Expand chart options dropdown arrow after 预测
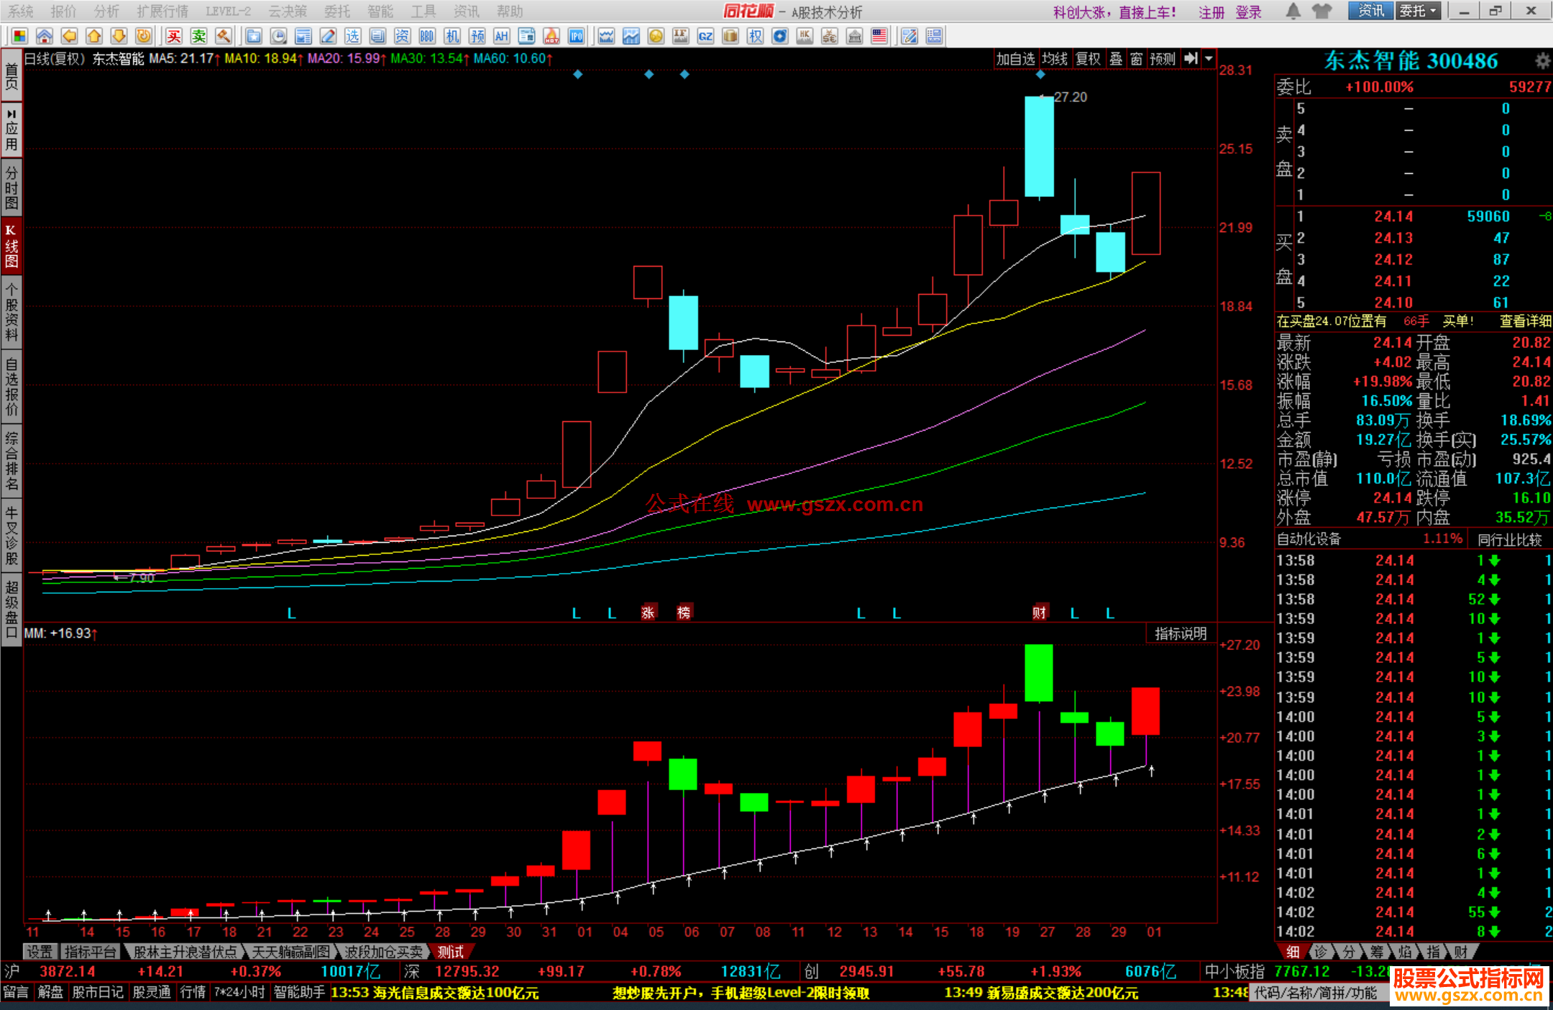The height and width of the screenshot is (1010, 1553). pos(1209,59)
